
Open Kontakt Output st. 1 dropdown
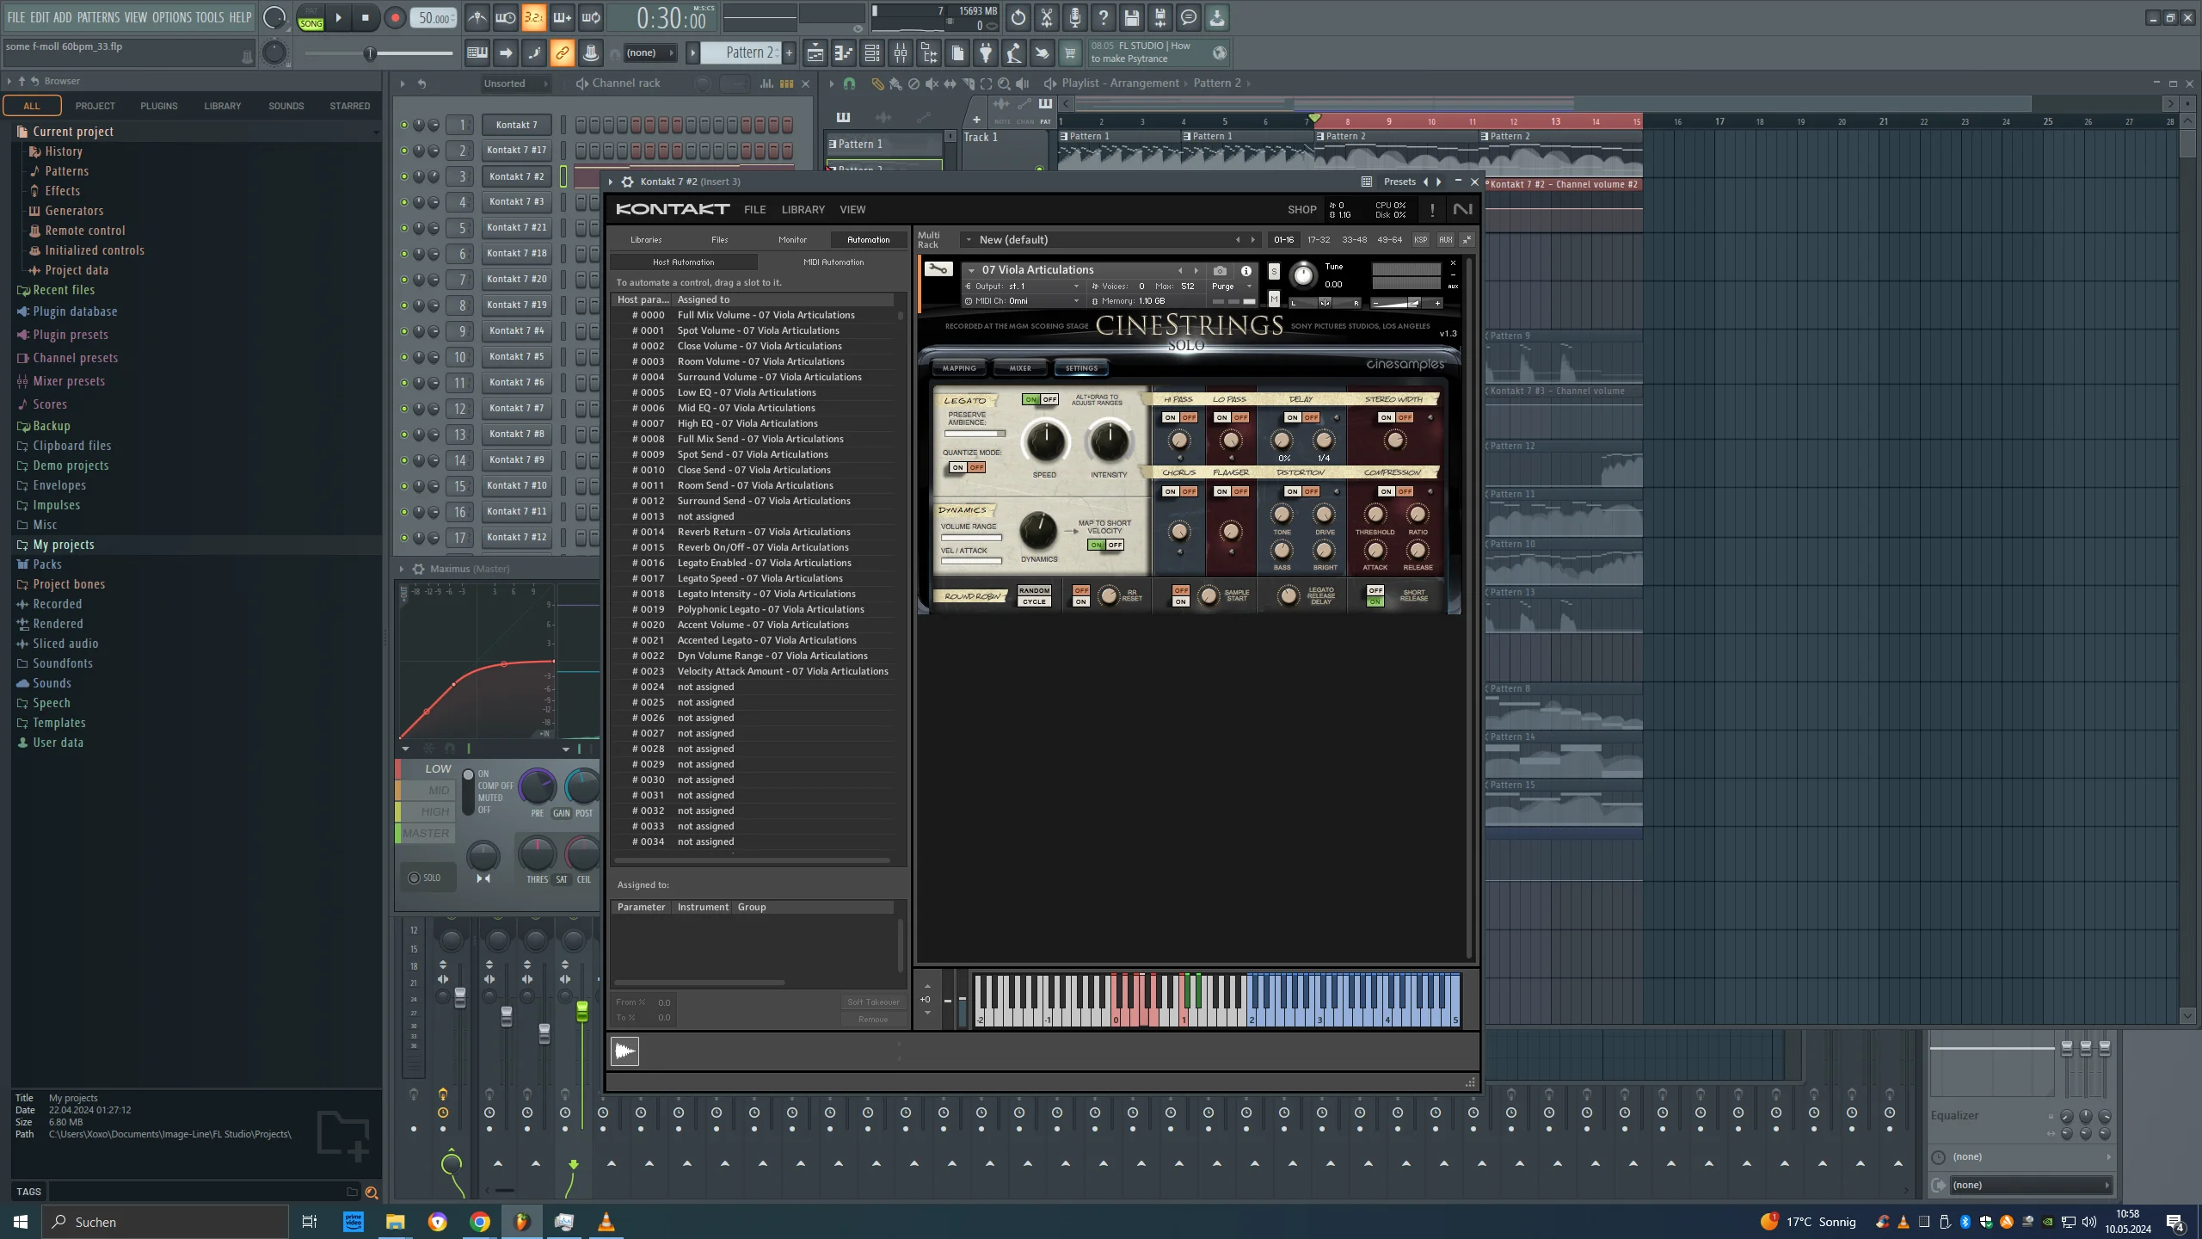pyautogui.click(x=1024, y=286)
